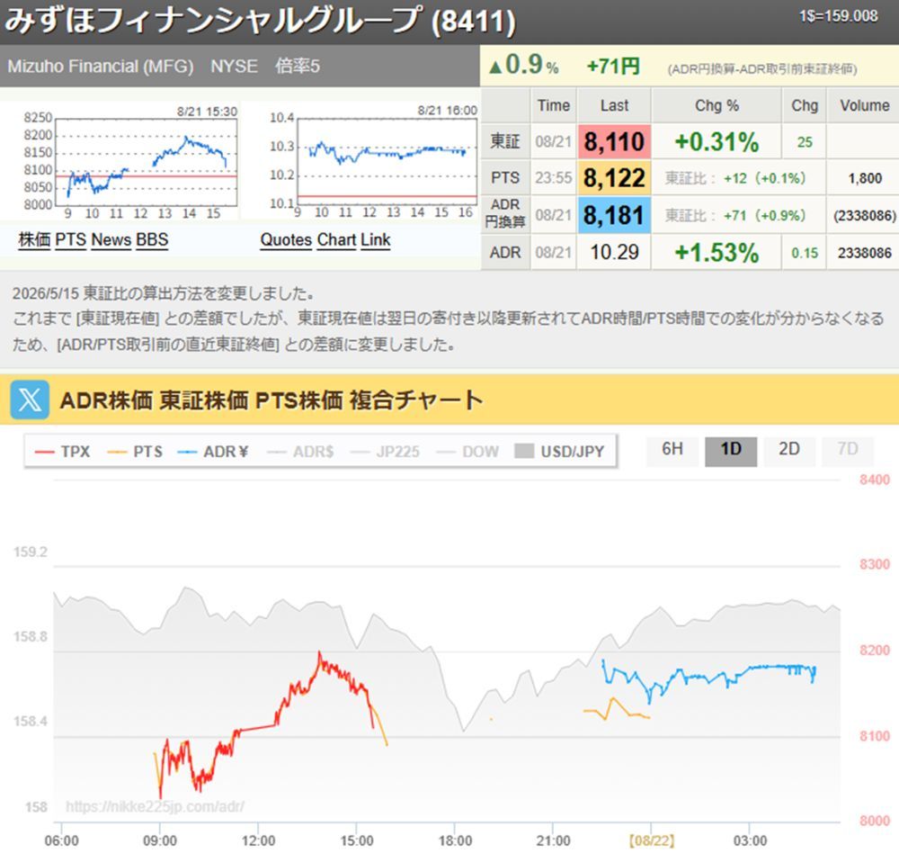Toggle the ADR¥ series in chart legend

tap(213, 452)
